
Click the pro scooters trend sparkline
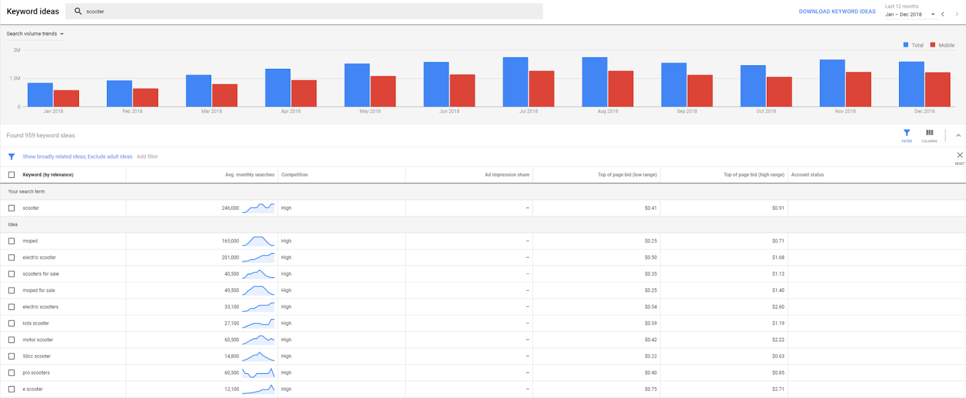(x=258, y=373)
